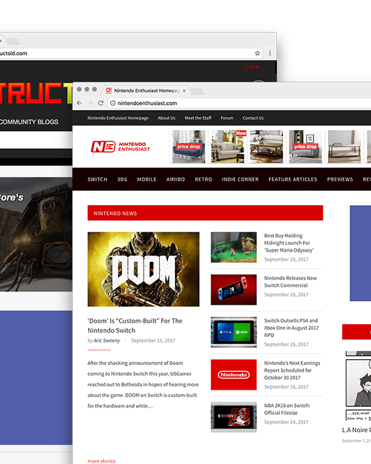371x464 pixels.
Task: Open the L.A Noire sidebar article title
Action: (356, 430)
